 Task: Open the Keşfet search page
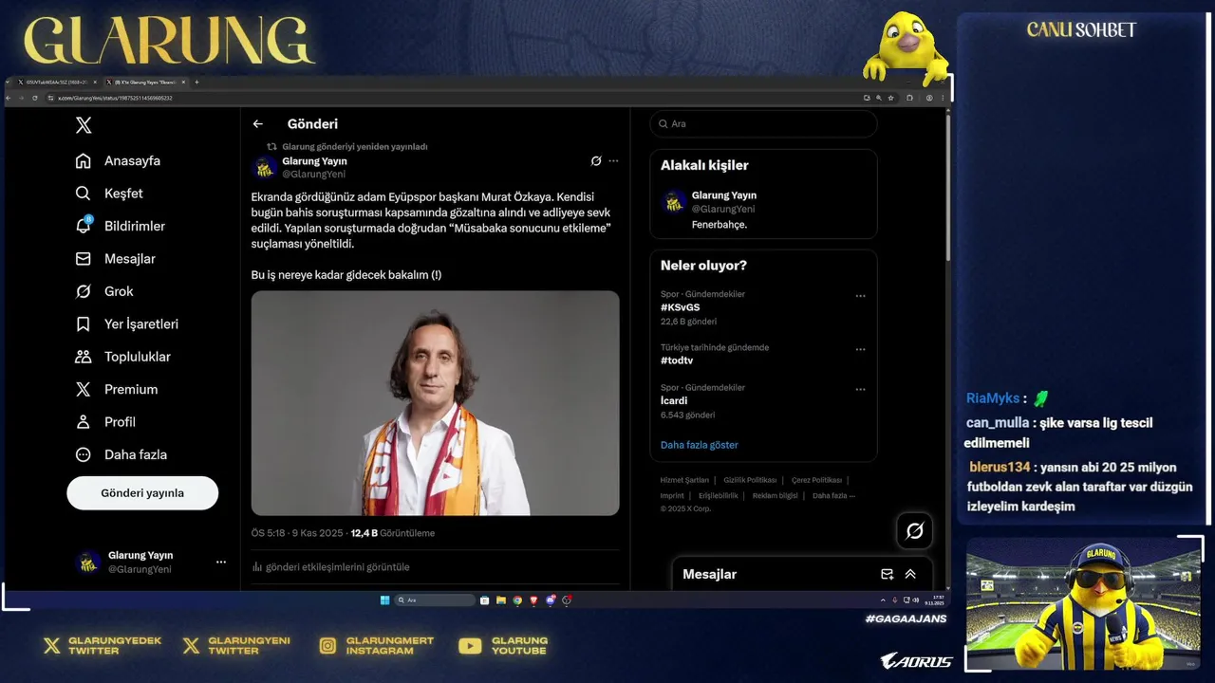(x=109, y=194)
